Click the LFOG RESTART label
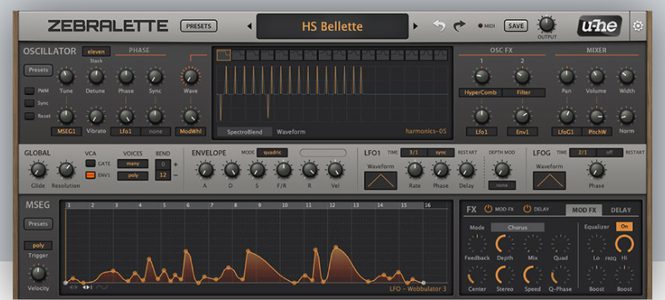The image size is (665, 300). click(x=635, y=153)
